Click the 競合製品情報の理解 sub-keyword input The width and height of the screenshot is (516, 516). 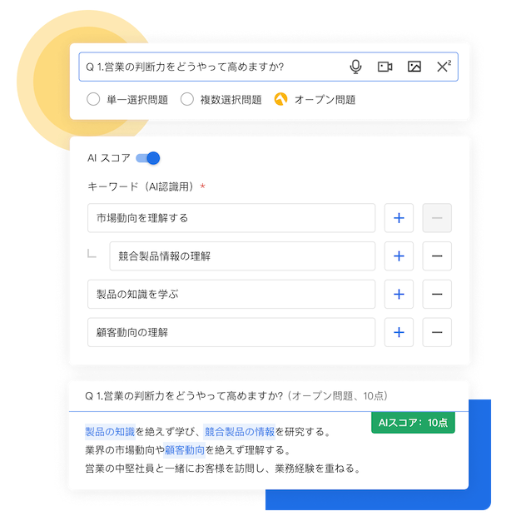pyautogui.click(x=242, y=256)
